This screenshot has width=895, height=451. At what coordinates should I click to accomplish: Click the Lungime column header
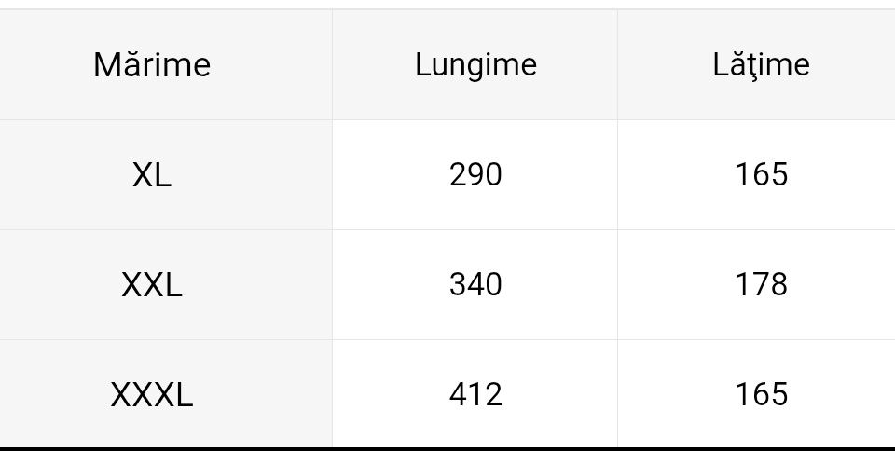point(475,65)
